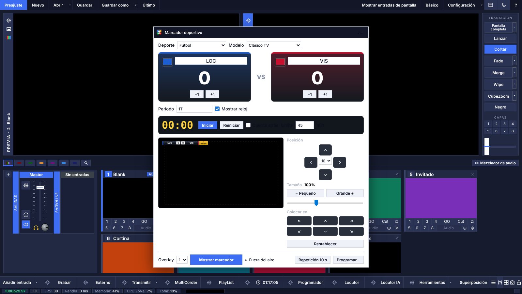Place scoreboard at top-left corner

pos(299,221)
